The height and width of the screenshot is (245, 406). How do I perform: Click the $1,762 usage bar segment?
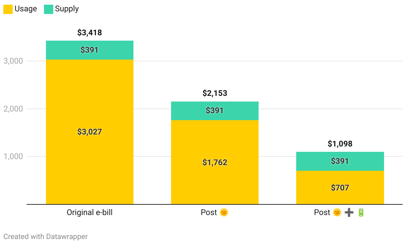(x=215, y=162)
